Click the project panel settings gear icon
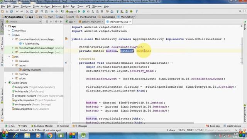 point(56,22)
